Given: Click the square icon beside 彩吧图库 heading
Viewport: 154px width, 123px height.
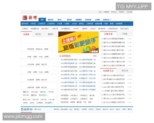Looking at the screenshot, I should [60, 56].
